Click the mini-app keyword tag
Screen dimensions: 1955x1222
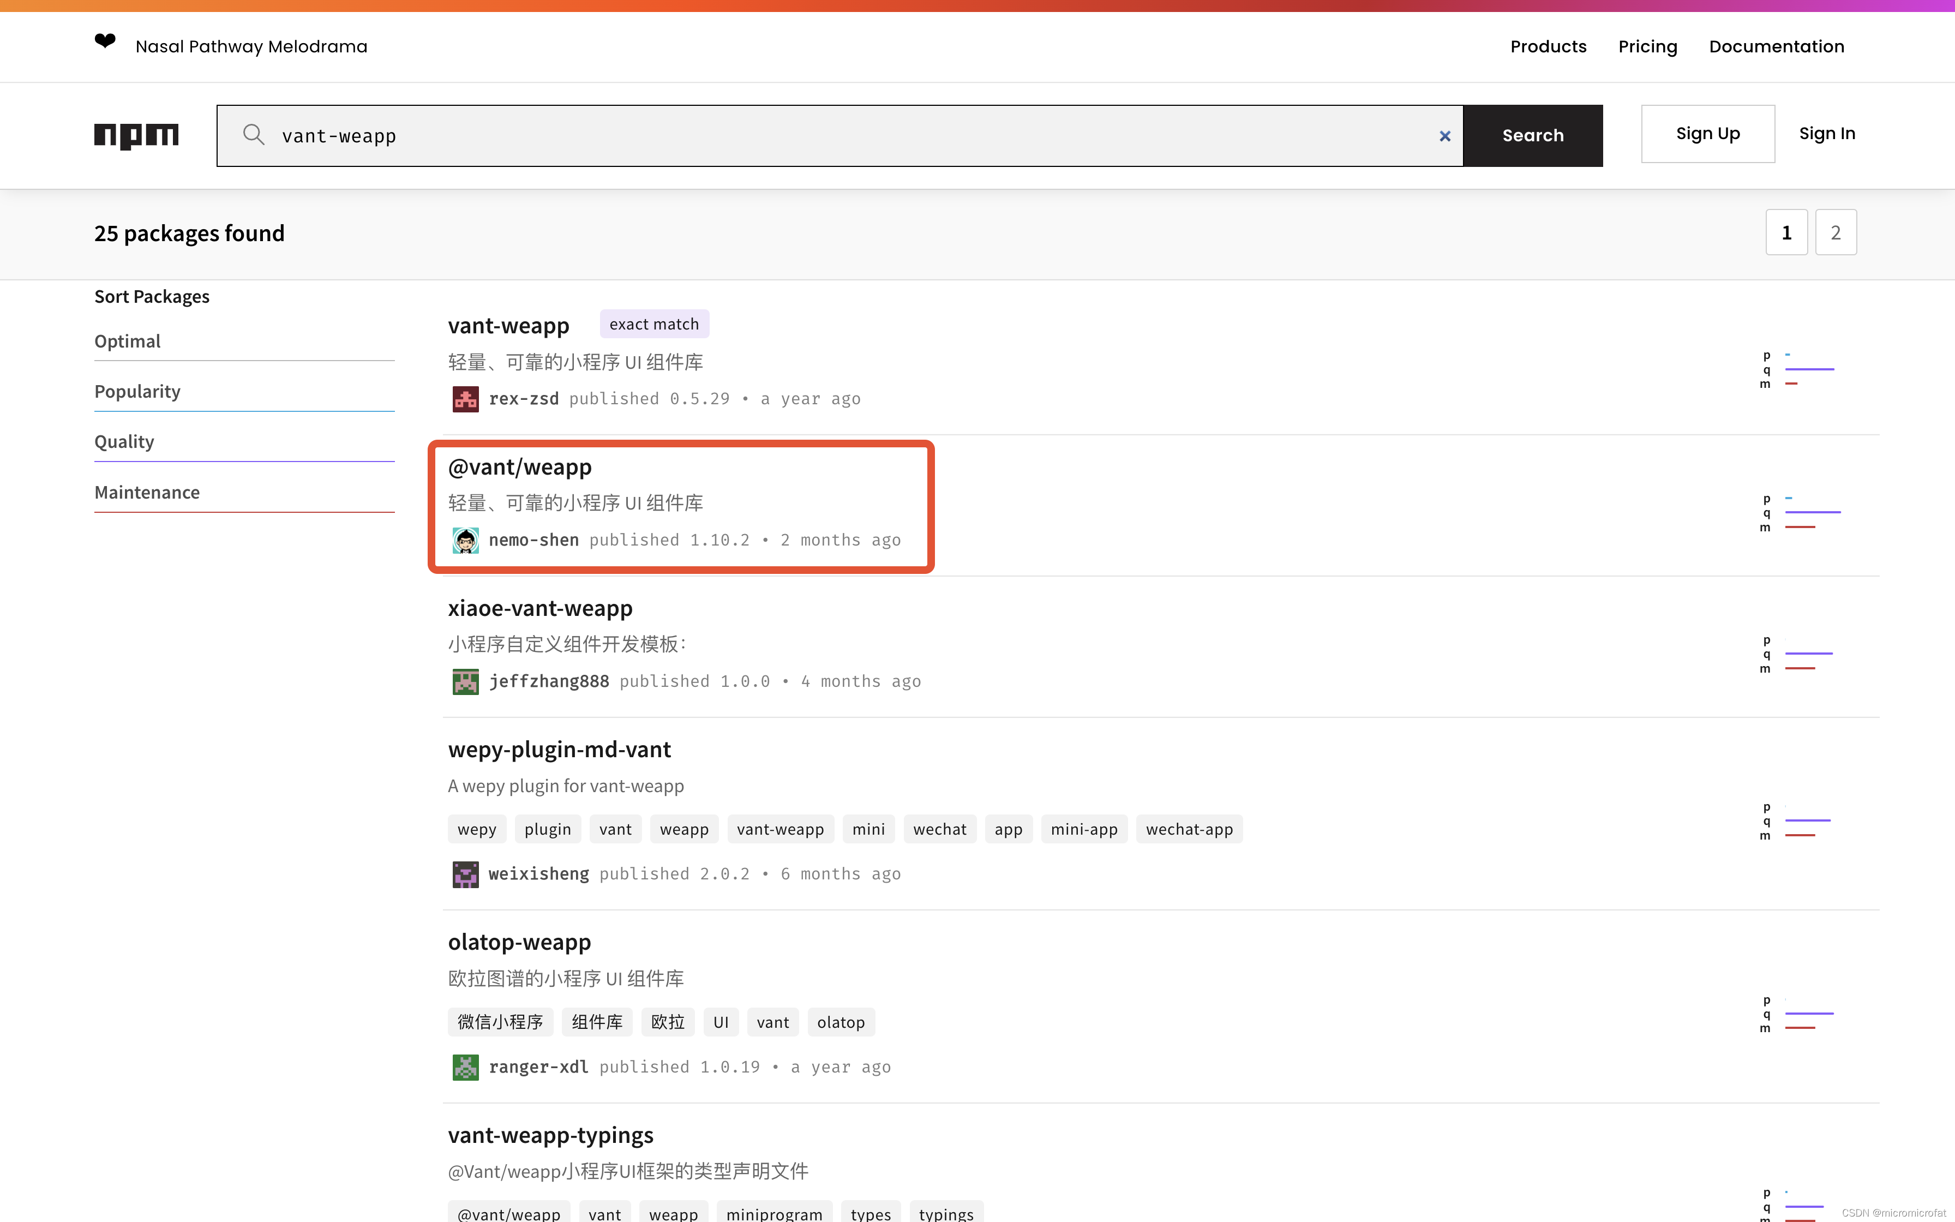[1084, 829]
